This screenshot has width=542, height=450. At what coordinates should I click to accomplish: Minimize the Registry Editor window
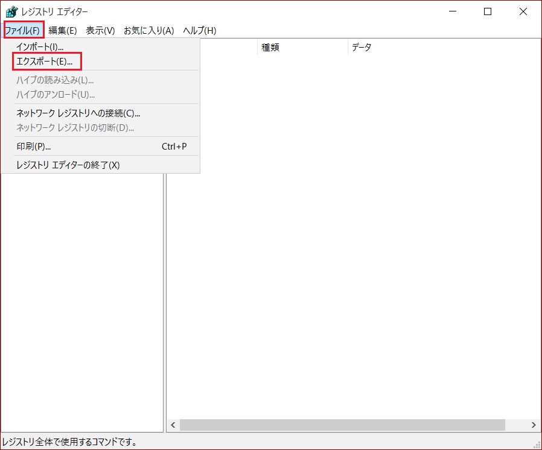pyautogui.click(x=453, y=11)
